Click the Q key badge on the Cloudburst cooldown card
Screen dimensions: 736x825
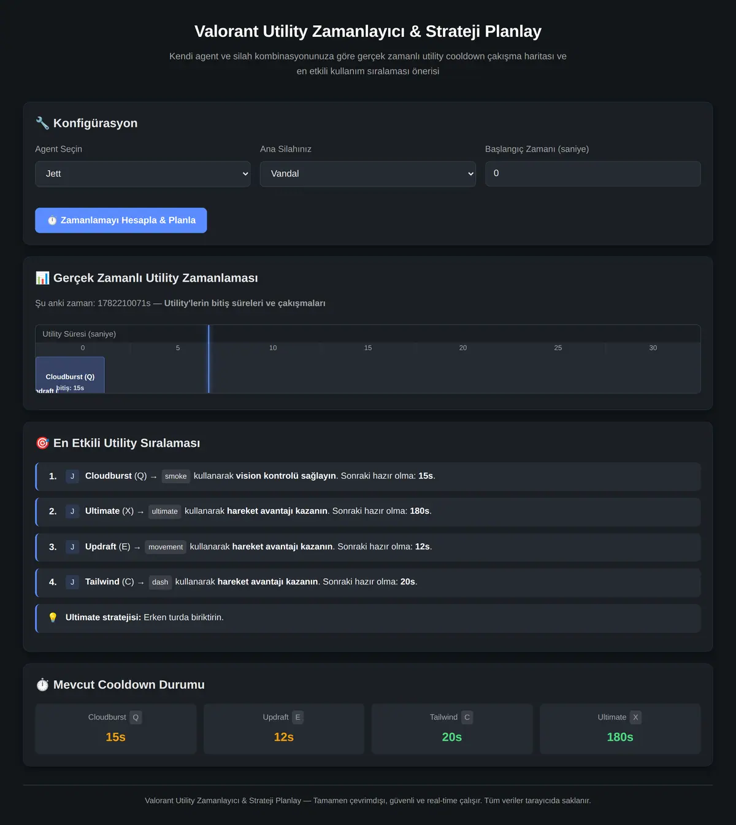(136, 717)
